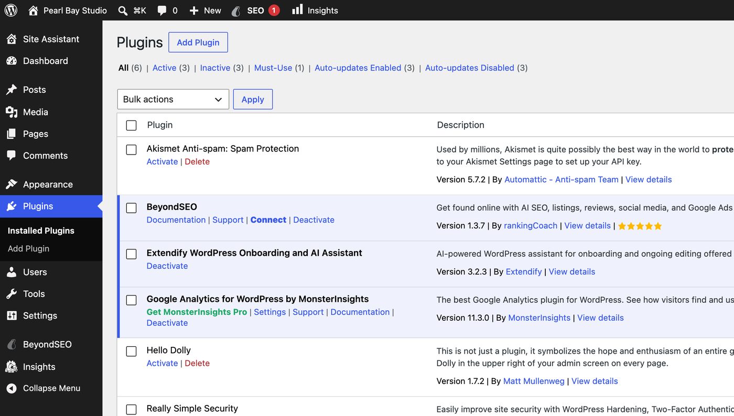Click the Appearance paintbrush icon
This screenshot has width=734, height=416.
click(12, 184)
